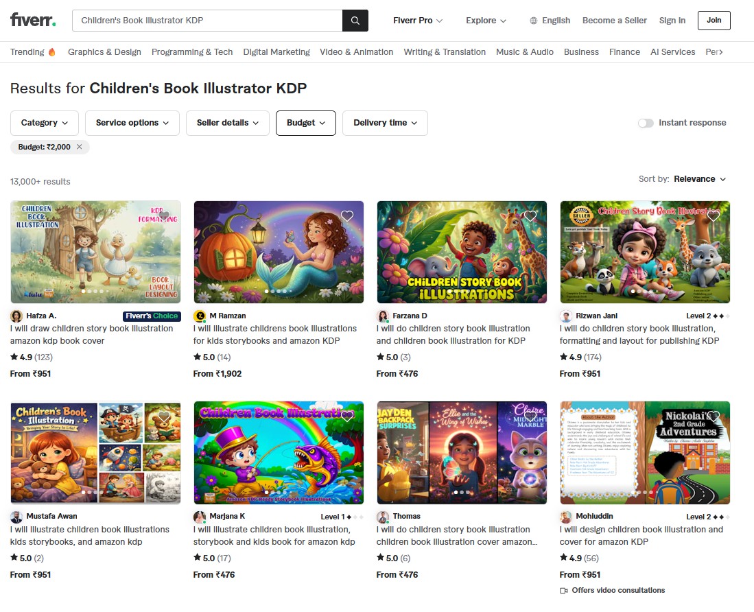This screenshot has height=612, width=754.
Task: Click the Become a Seller link
Action: [614, 21]
